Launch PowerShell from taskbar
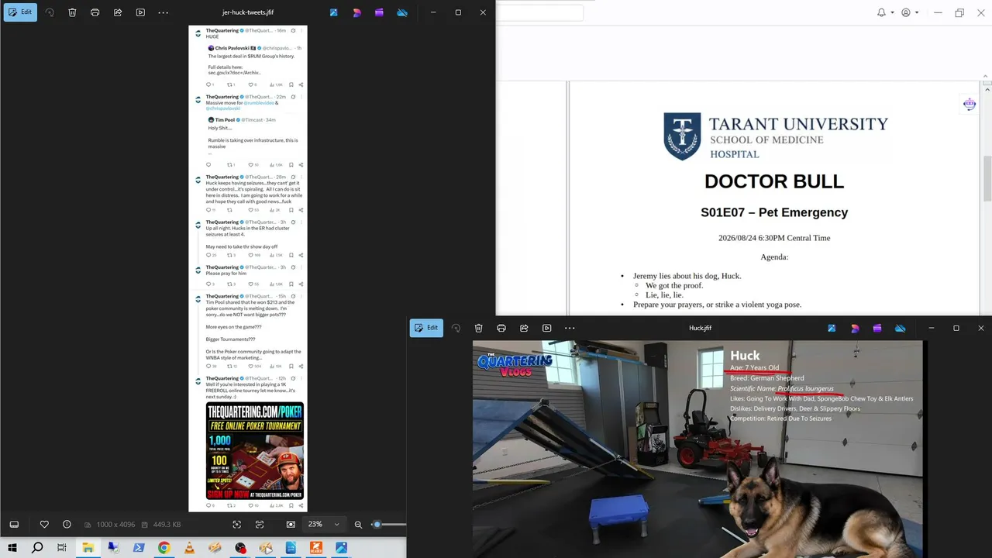 point(139,548)
